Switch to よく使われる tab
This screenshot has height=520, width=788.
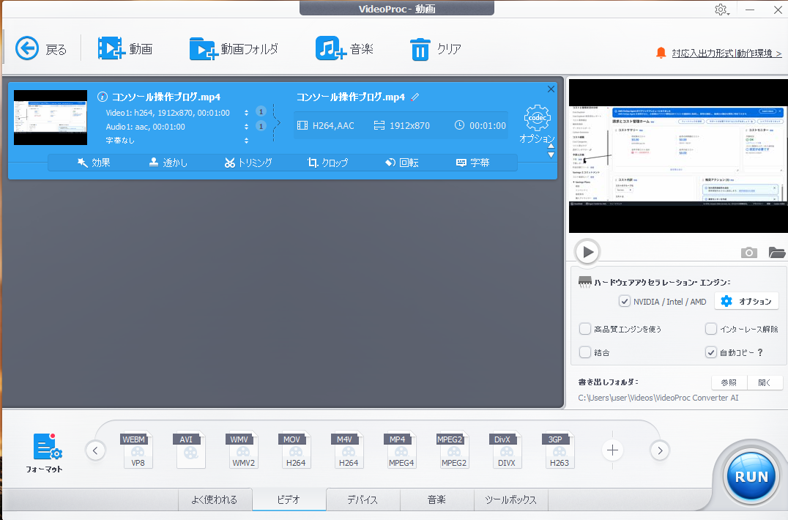pos(215,500)
